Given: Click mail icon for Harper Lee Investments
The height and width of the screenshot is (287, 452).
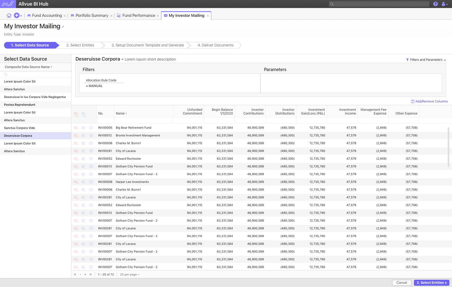Looking at the screenshot, I should (x=91, y=182).
